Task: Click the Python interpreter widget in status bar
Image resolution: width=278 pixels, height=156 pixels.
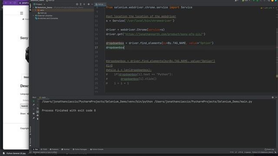Action: (x=262, y=152)
